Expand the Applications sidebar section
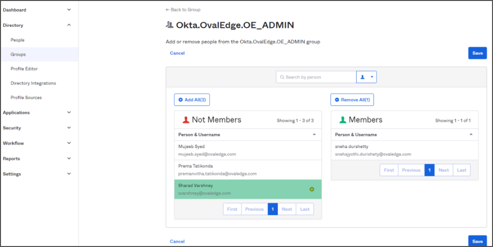This screenshot has width=493, height=247. tap(69, 113)
